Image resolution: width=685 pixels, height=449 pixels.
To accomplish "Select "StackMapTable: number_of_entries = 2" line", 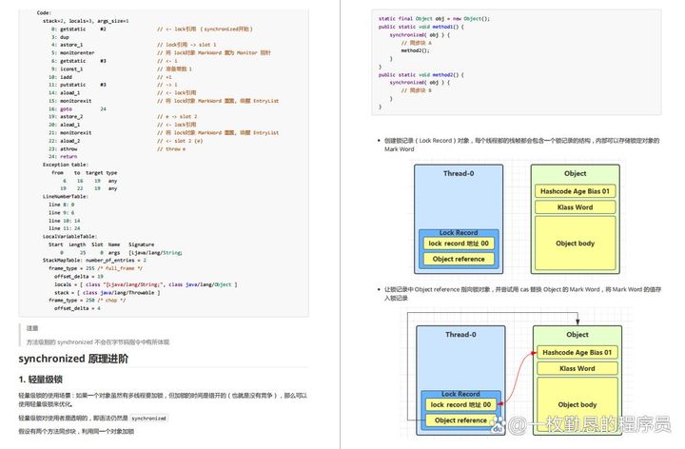I will (94, 261).
